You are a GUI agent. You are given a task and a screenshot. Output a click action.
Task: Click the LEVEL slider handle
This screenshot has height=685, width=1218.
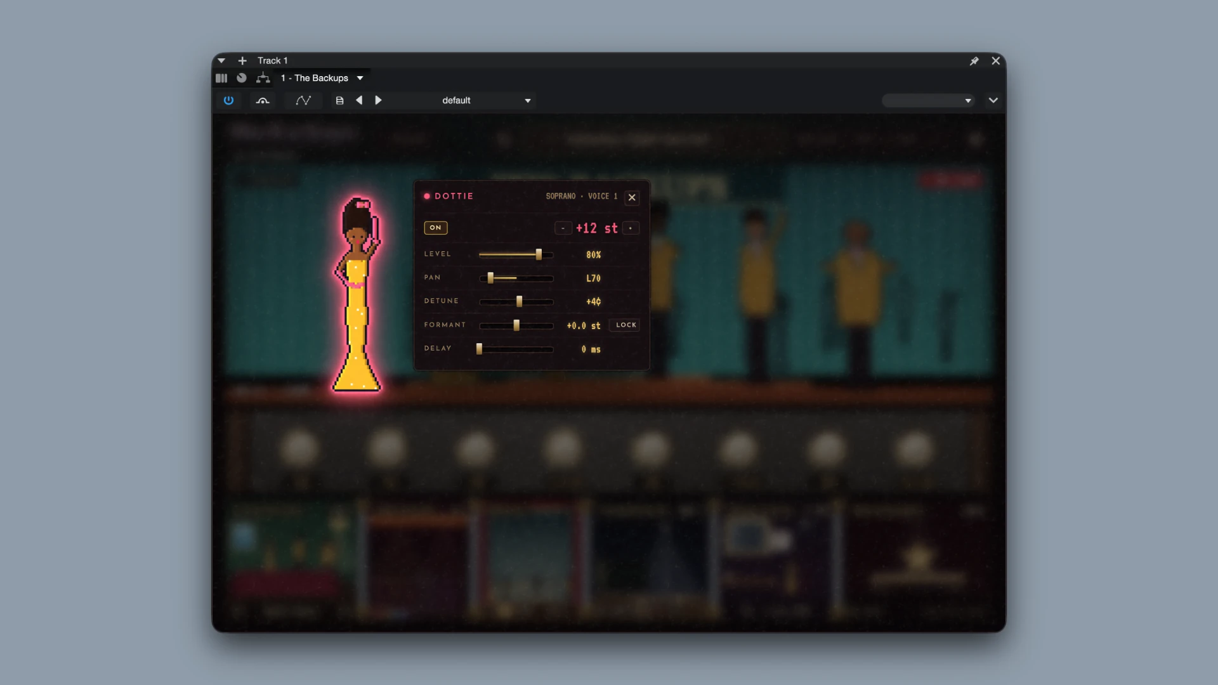point(539,254)
